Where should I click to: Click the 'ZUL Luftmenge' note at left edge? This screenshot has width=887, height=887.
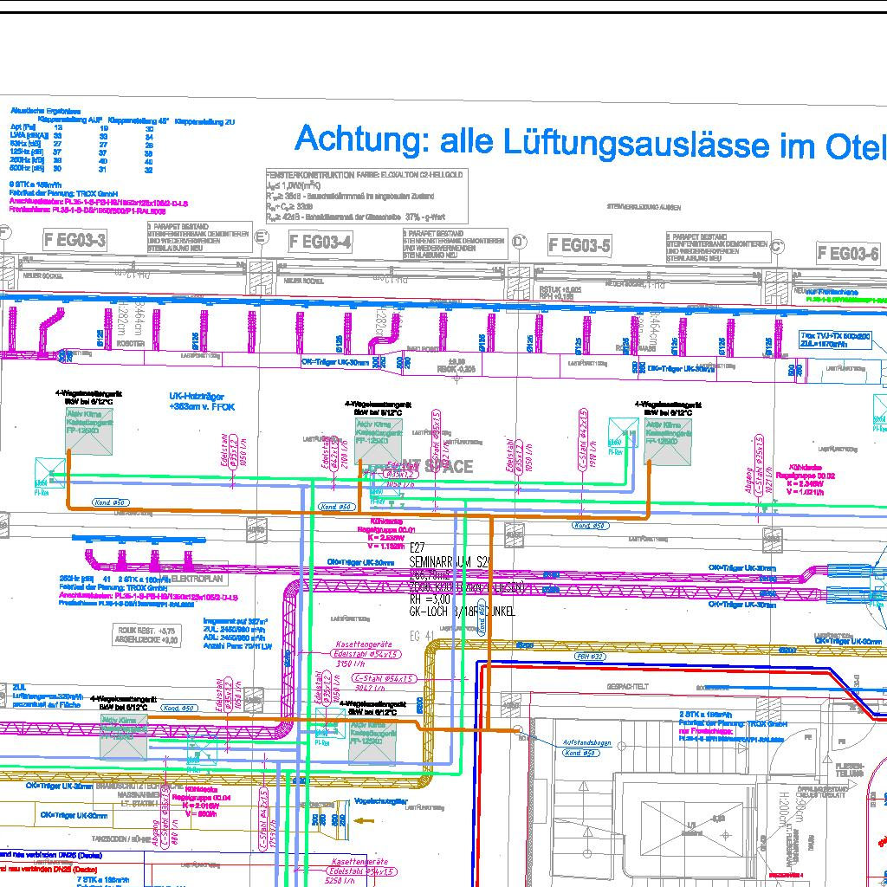pos(49,696)
